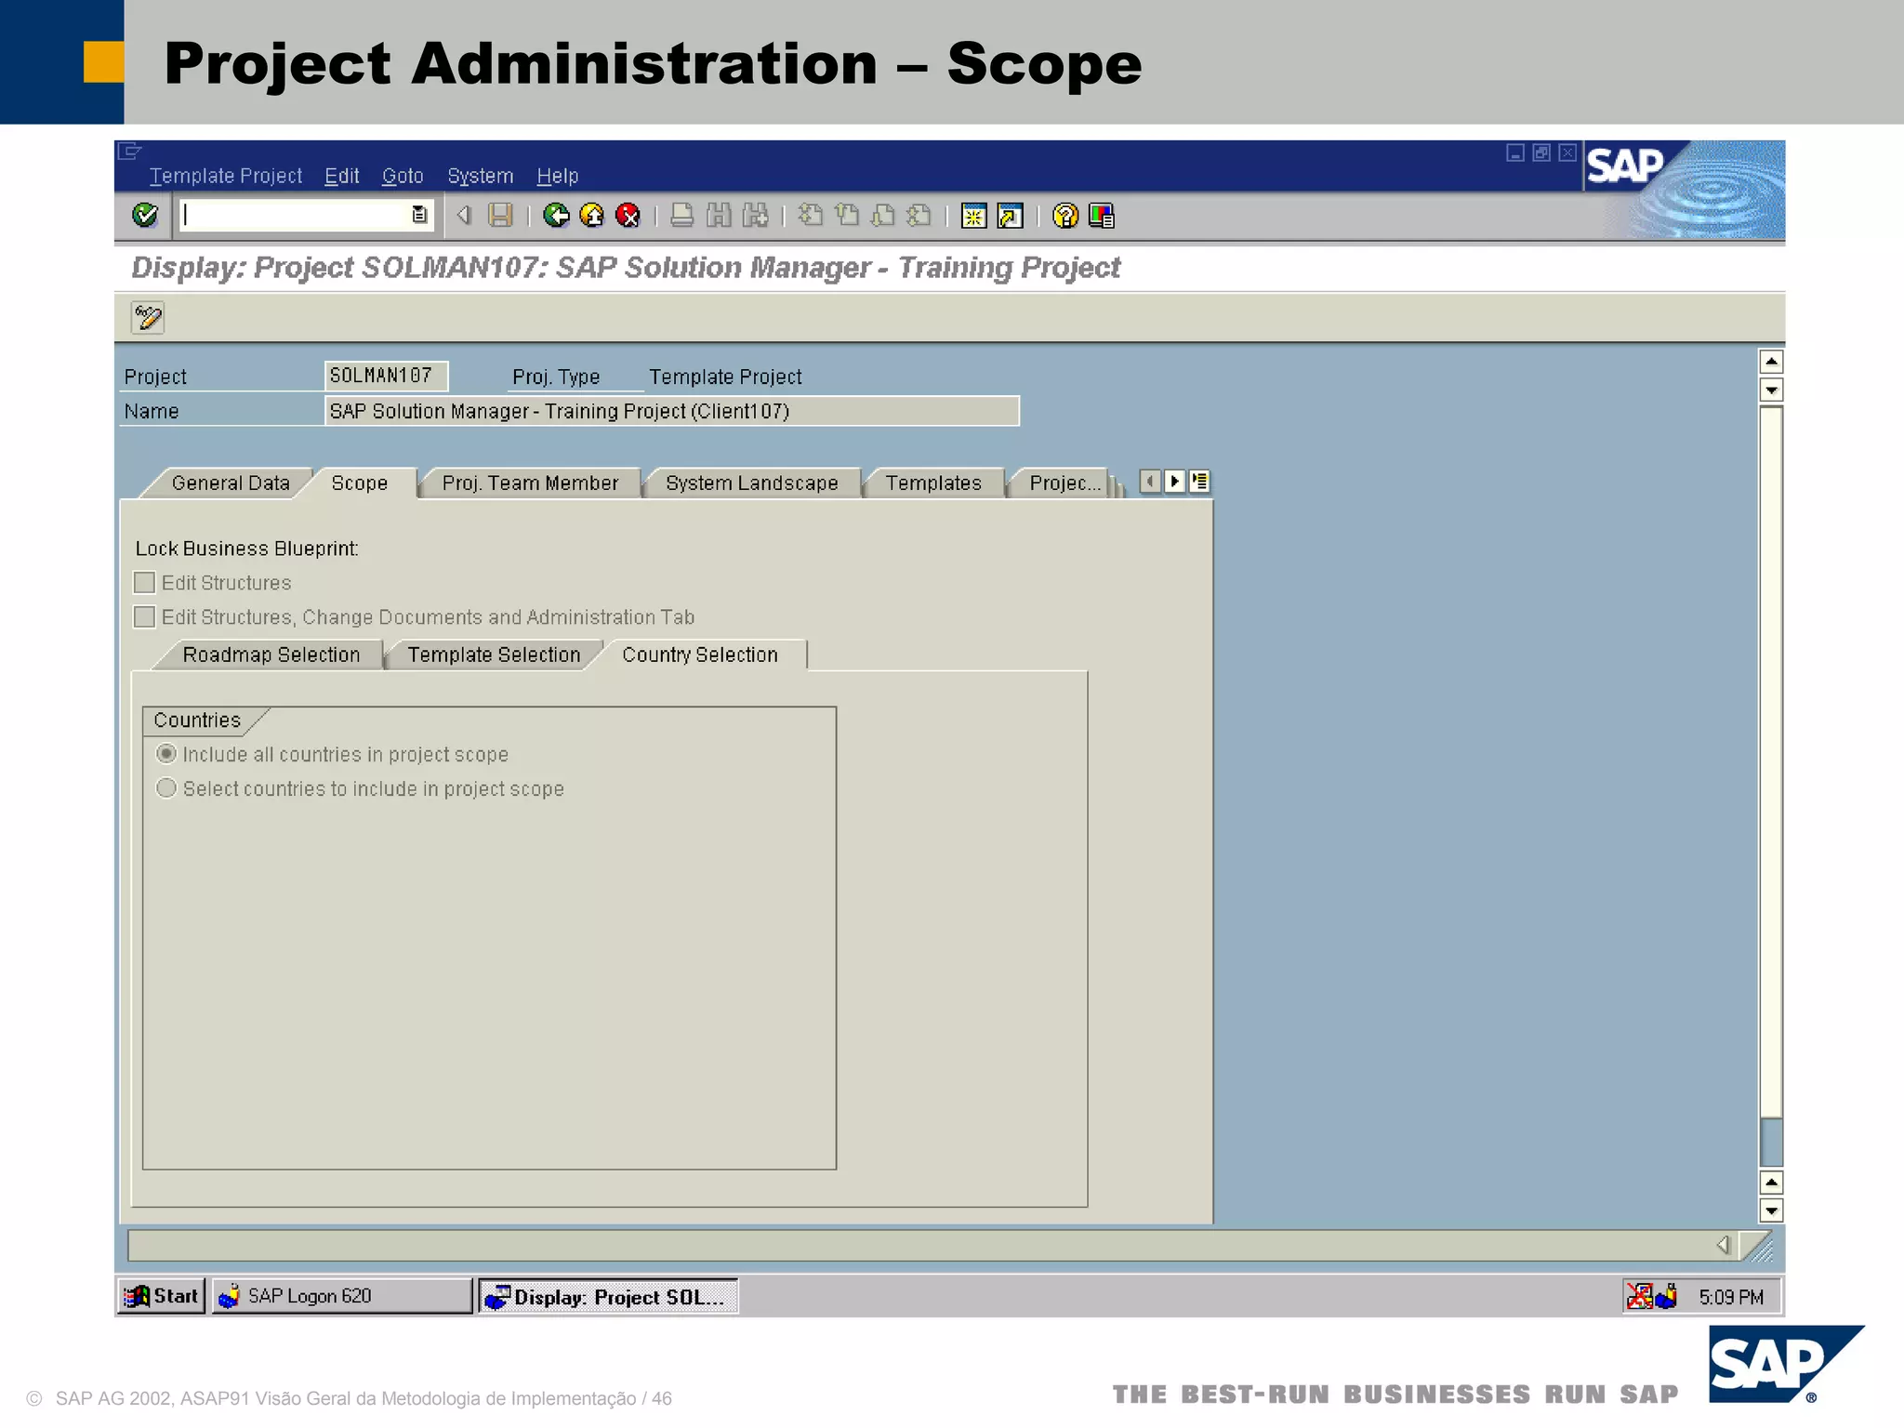This screenshot has width=1904, height=1428.
Task: Click the First Page icon
Action: 811,216
